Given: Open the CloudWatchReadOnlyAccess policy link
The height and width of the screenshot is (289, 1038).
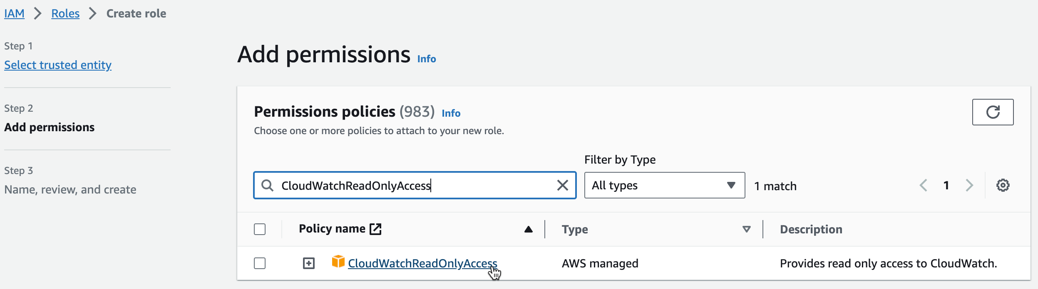Looking at the screenshot, I should 422,263.
